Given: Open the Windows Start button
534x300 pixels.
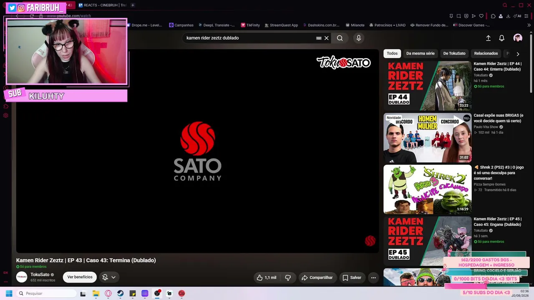Looking at the screenshot, I should [x=9, y=293].
